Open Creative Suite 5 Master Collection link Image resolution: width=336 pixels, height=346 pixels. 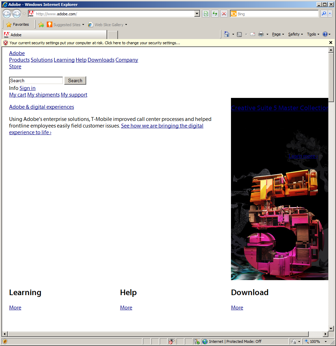point(279,108)
